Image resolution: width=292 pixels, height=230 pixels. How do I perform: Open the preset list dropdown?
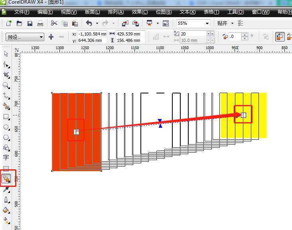click(x=41, y=37)
